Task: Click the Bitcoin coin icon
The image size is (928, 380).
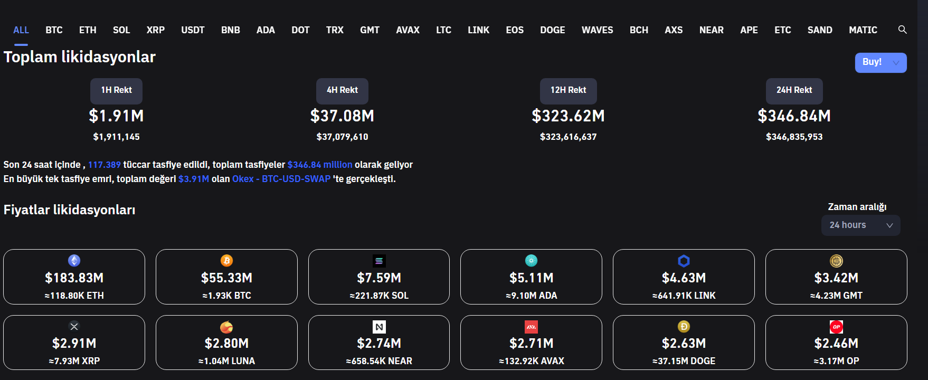Action: click(x=226, y=261)
